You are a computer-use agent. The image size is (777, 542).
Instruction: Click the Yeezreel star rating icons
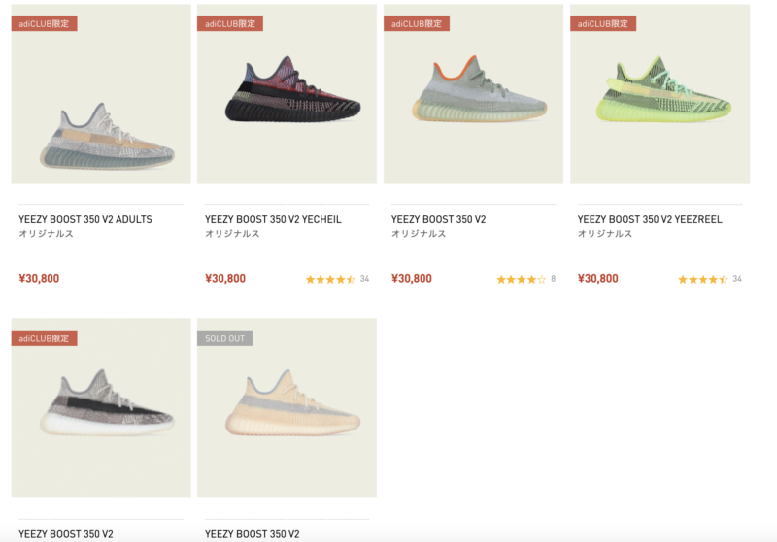pyautogui.click(x=702, y=279)
